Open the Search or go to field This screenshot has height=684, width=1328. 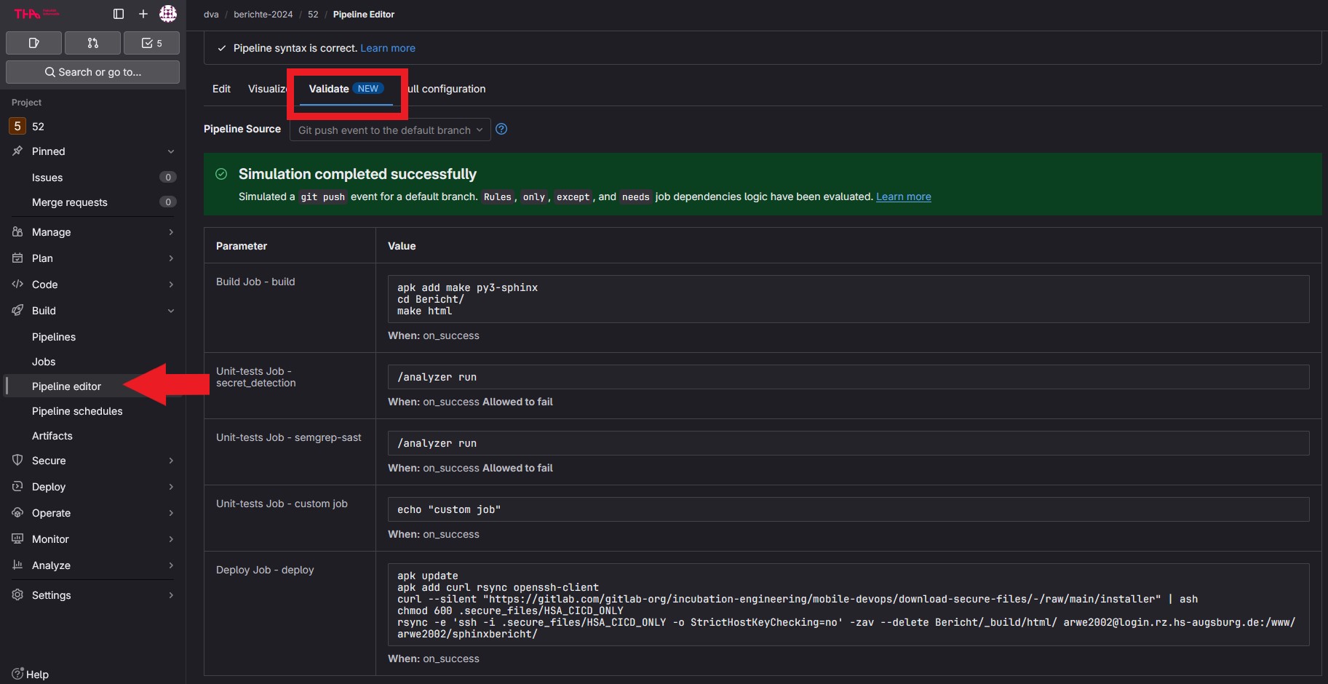(92, 72)
